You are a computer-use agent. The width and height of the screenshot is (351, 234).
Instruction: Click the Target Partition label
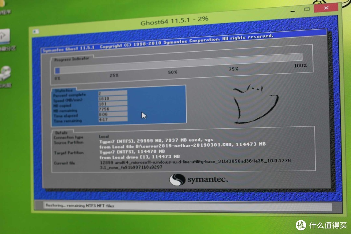69,153
